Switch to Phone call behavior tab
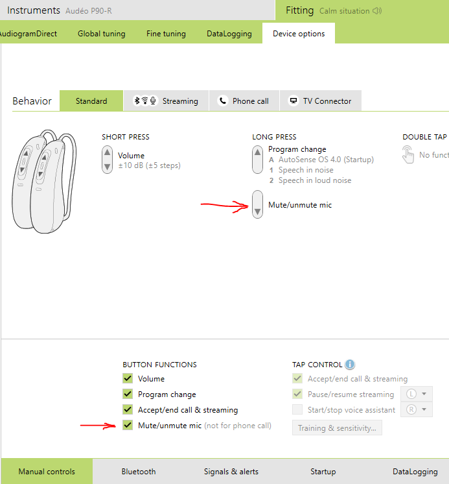 244,101
